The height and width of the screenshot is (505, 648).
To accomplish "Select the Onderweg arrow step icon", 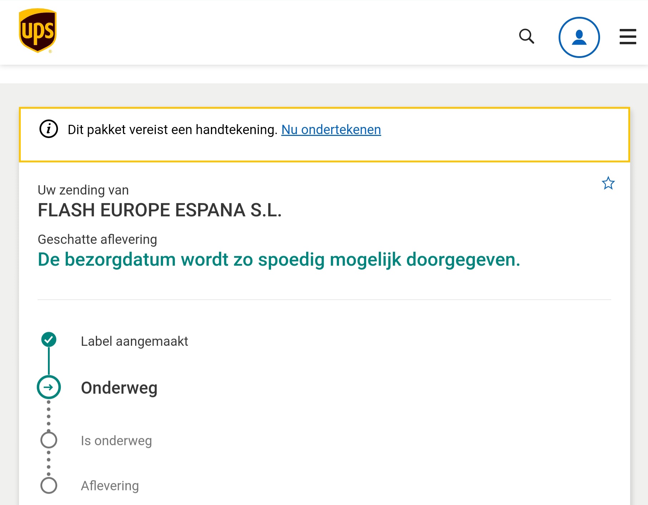I will tap(49, 387).
